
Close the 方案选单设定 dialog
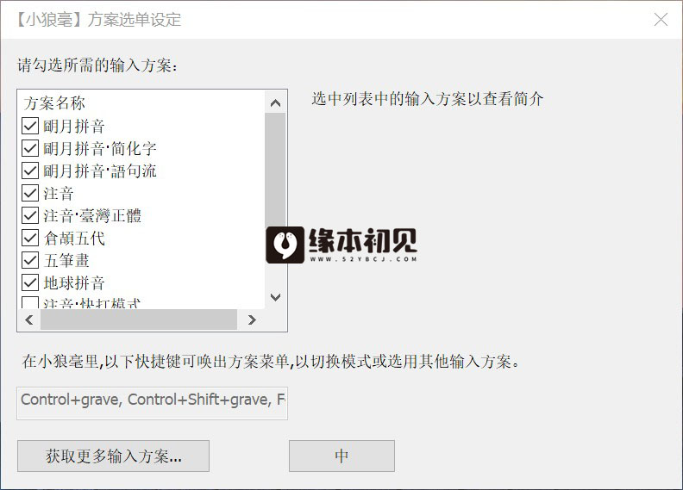tap(661, 19)
